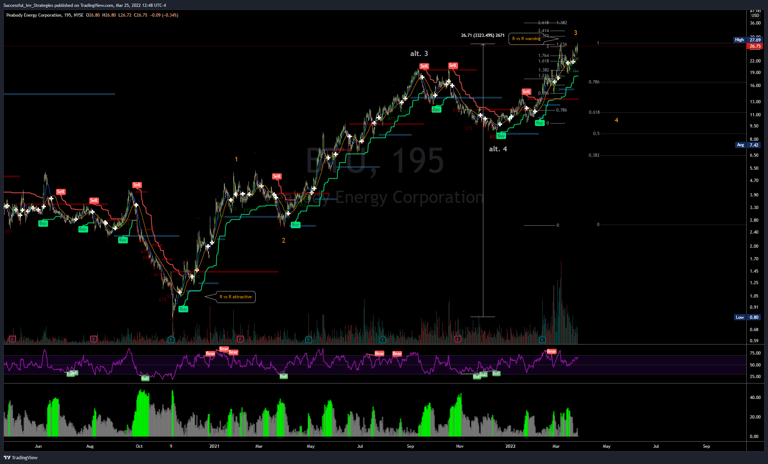Image resolution: width=768 pixels, height=464 pixels.
Task: Click the 40.00 level on bottom indicator axis
Action: click(755, 398)
